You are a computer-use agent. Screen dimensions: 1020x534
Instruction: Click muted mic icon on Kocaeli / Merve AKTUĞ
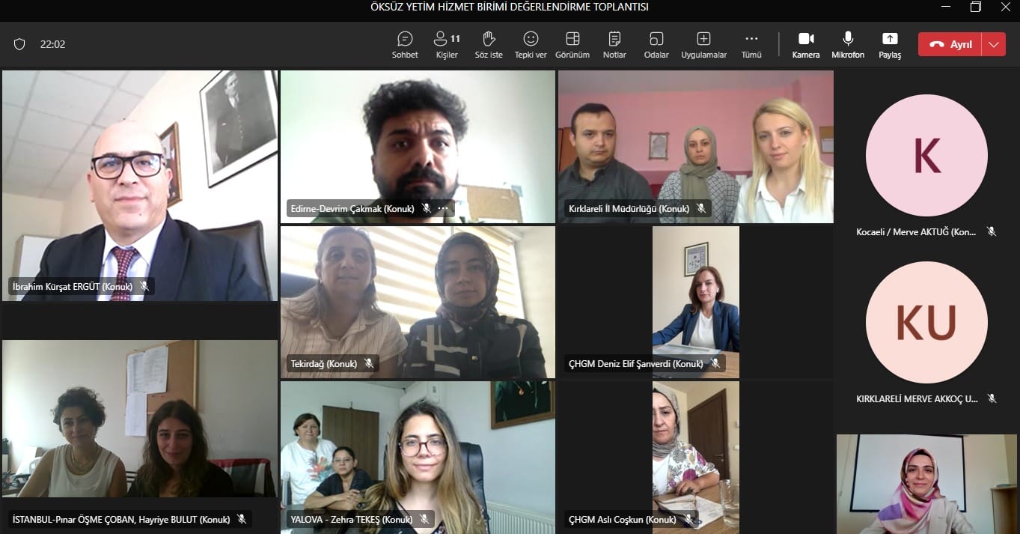point(992,231)
